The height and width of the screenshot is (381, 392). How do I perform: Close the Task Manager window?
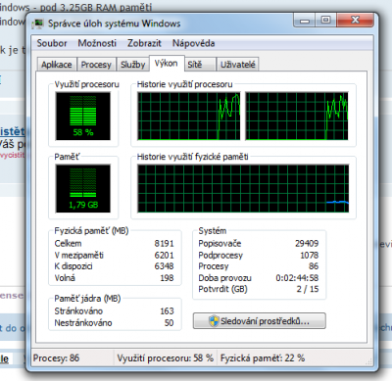click(355, 21)
